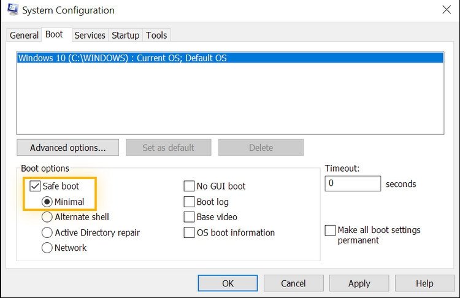
Task: Open the Services tab
Action: (x=90, y=36)
